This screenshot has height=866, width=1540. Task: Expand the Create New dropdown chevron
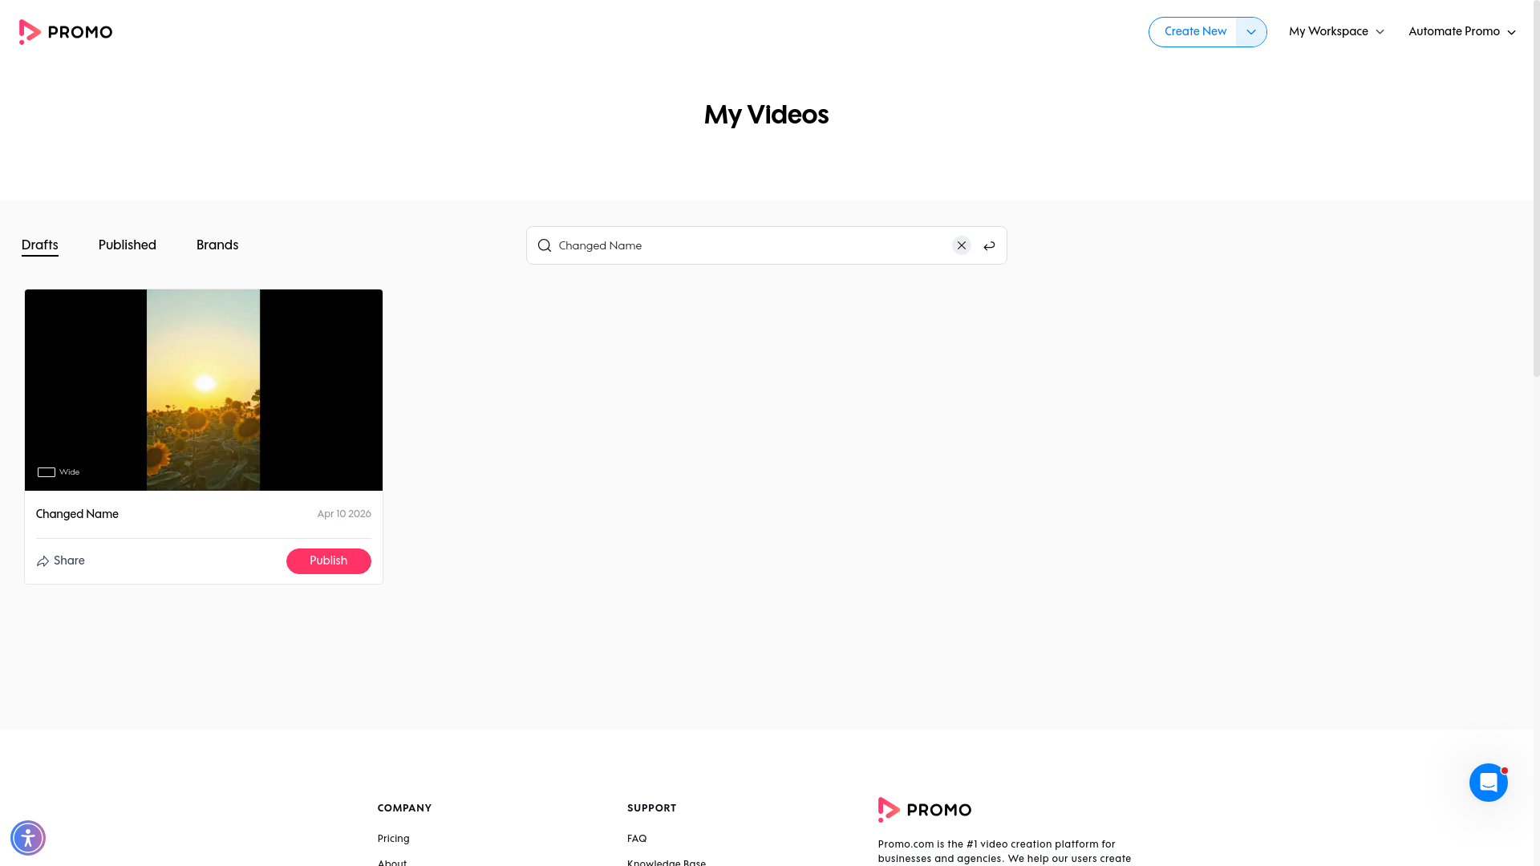point(1251,32)
